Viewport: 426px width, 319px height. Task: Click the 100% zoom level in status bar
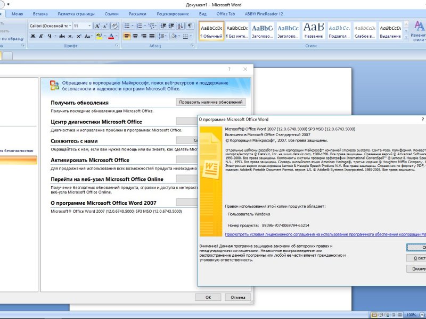tap(411, 315)
